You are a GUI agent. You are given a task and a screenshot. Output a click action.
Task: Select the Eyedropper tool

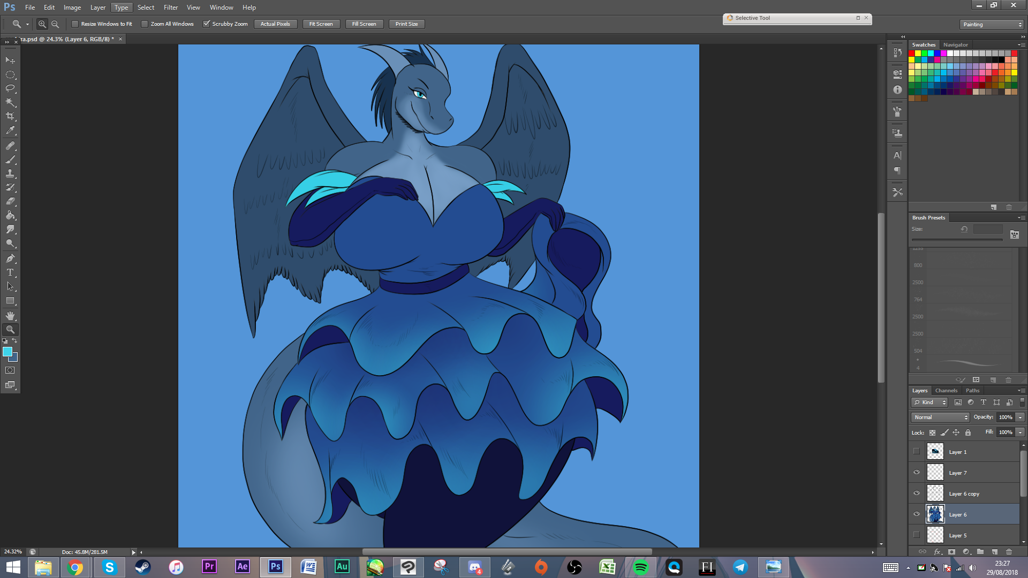[x=10, y=130]
